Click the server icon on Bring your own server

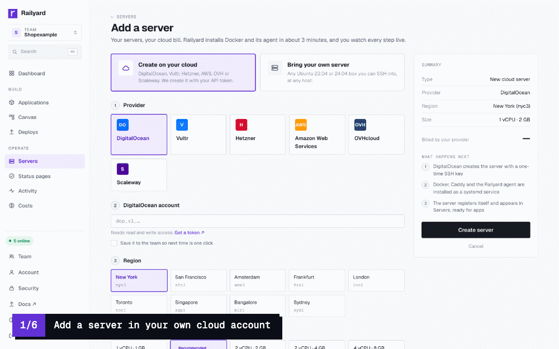click(275, 68)
